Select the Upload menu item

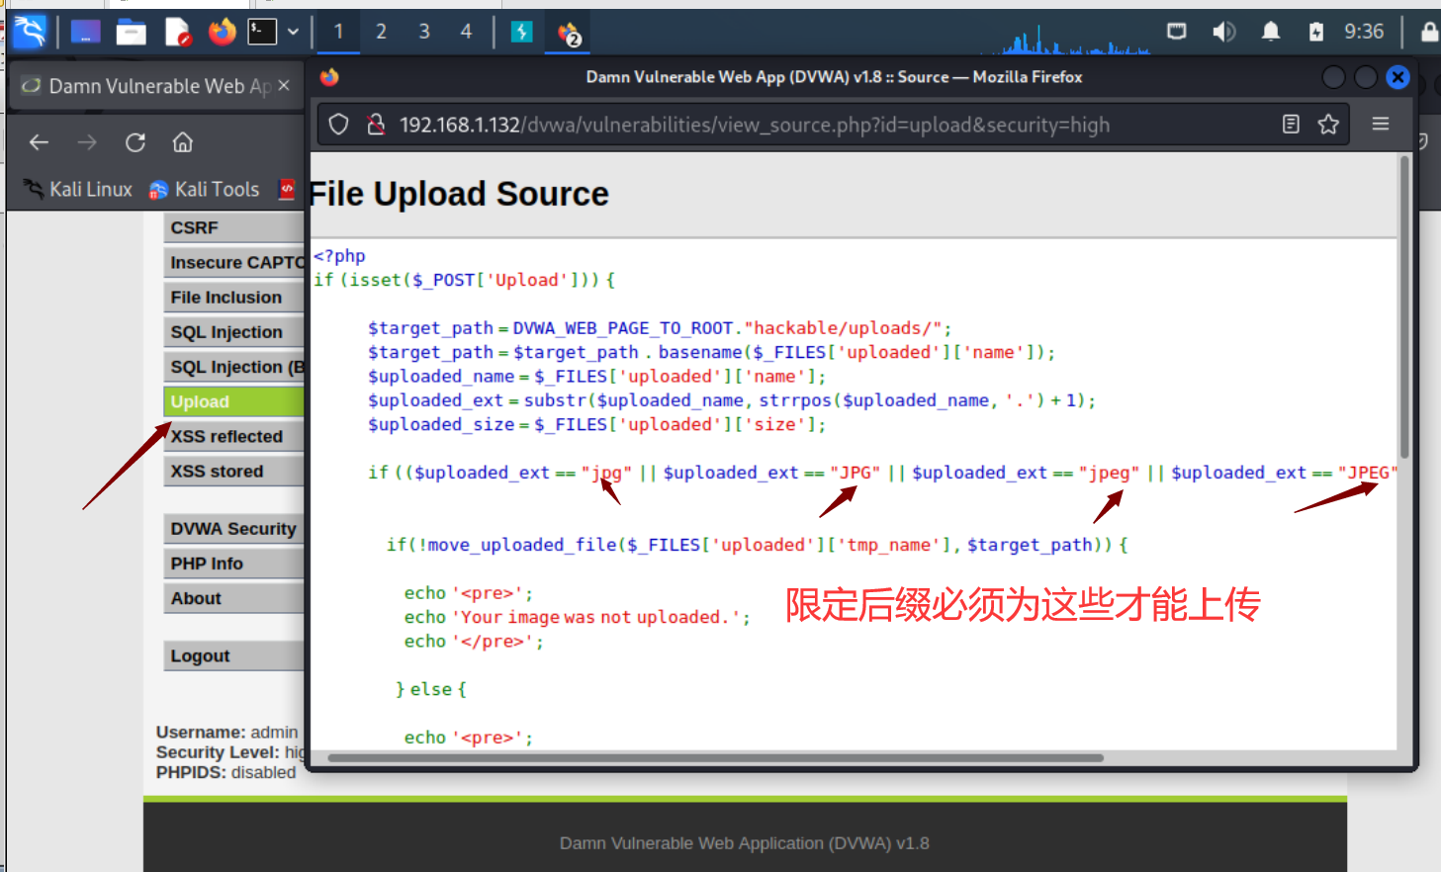[233, 401]
